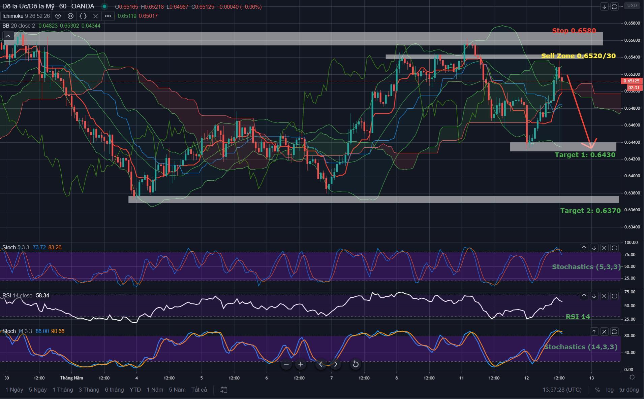This screenshot has height=399, width=644.
Task: Click the Stochastics (14,3,3) text annotation
Action: tap(581, 347)
